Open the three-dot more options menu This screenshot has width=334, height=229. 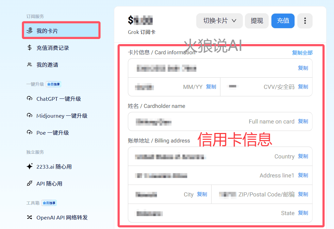[305, 21]
